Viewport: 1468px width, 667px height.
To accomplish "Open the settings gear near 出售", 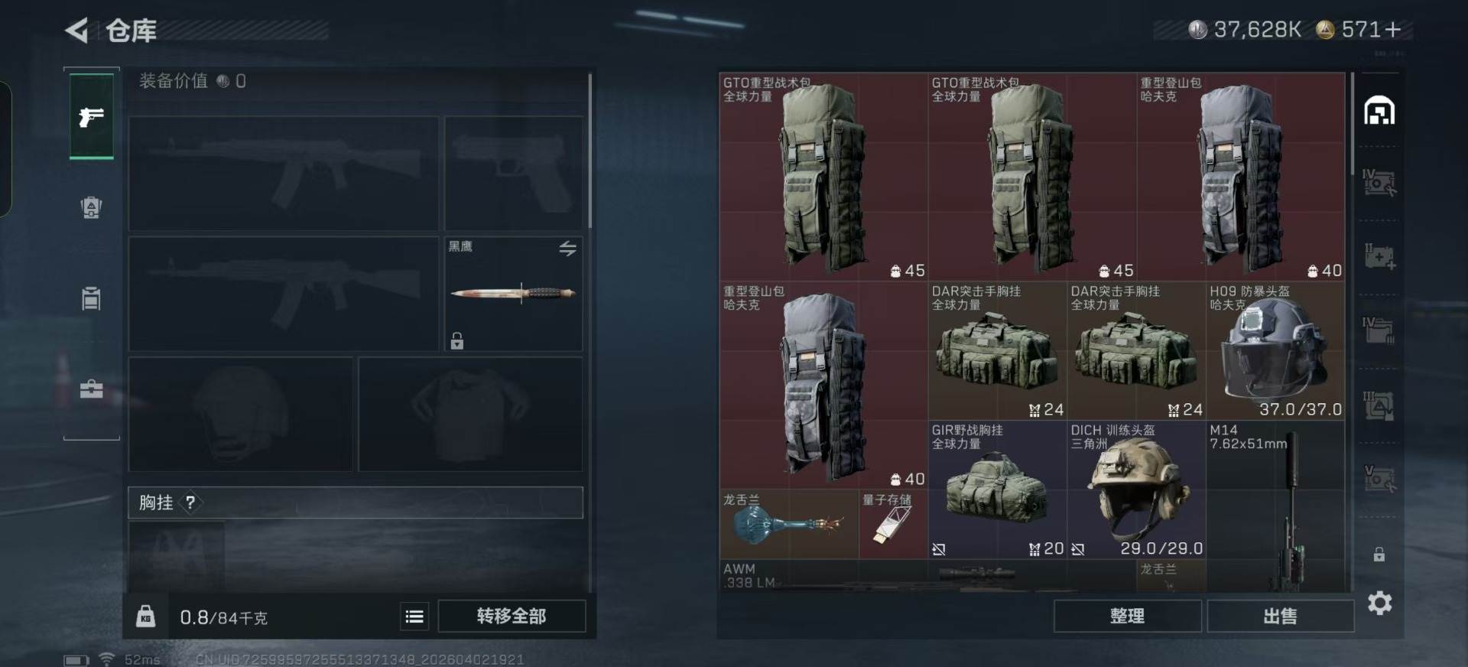I will (1380, 604).
